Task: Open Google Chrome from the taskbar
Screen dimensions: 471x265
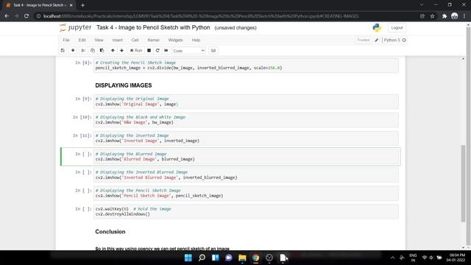Action: (255, 258)
